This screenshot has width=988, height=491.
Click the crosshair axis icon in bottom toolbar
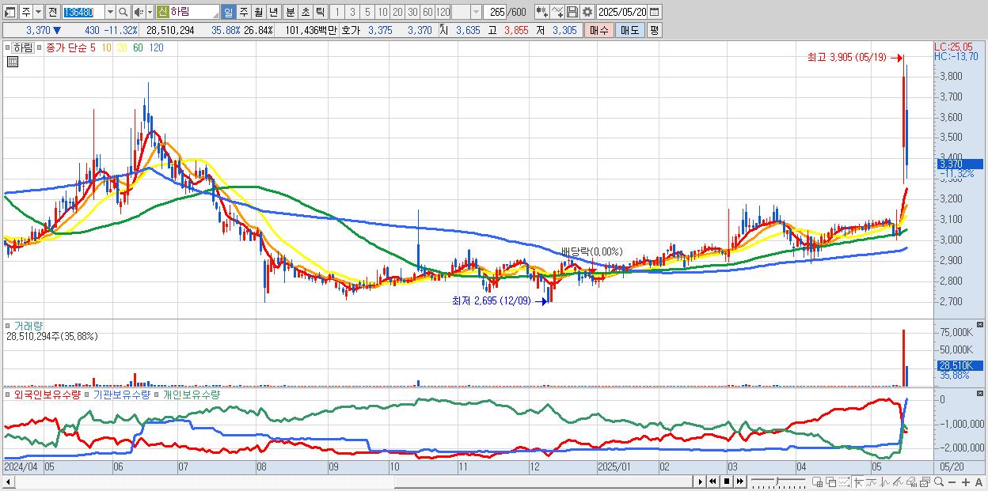pos(858,481)
